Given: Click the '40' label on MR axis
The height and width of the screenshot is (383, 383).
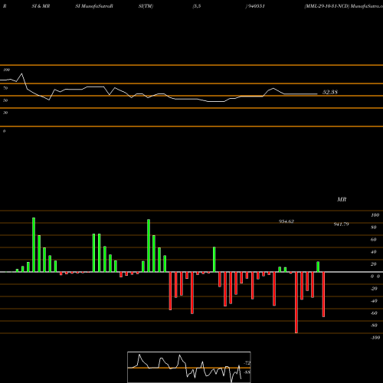Looking at the screenshot, I should [x=374, y=252].
